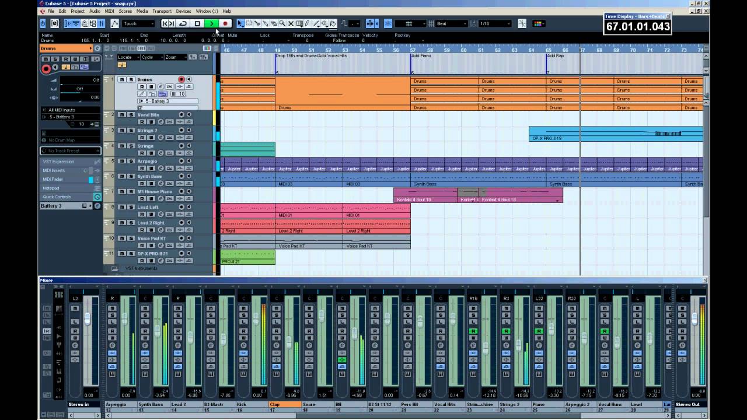Click the automation mode line icon
This screenshot has width=747, height=420.
click(114, 23)
